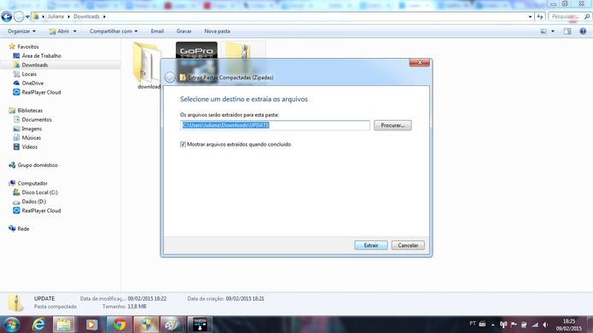
Task: Click the volume speaker tray icon
Action: (545, 324)
